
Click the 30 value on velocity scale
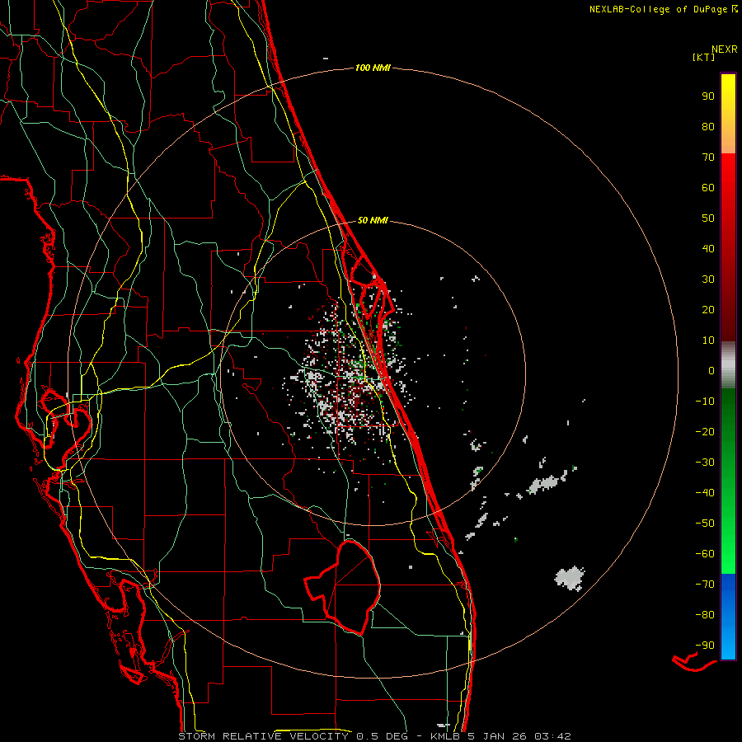708,279
